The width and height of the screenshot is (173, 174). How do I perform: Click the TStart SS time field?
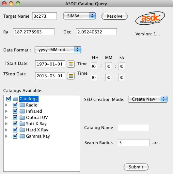pos(122,66)
